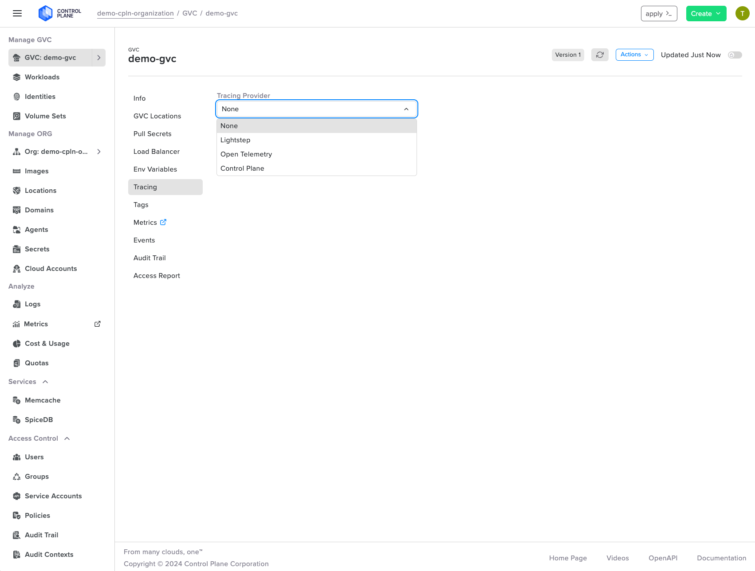Open the demo-cpln-organization breadcrumb link
The image size is (755, 571).
click(x=135, y=13)
